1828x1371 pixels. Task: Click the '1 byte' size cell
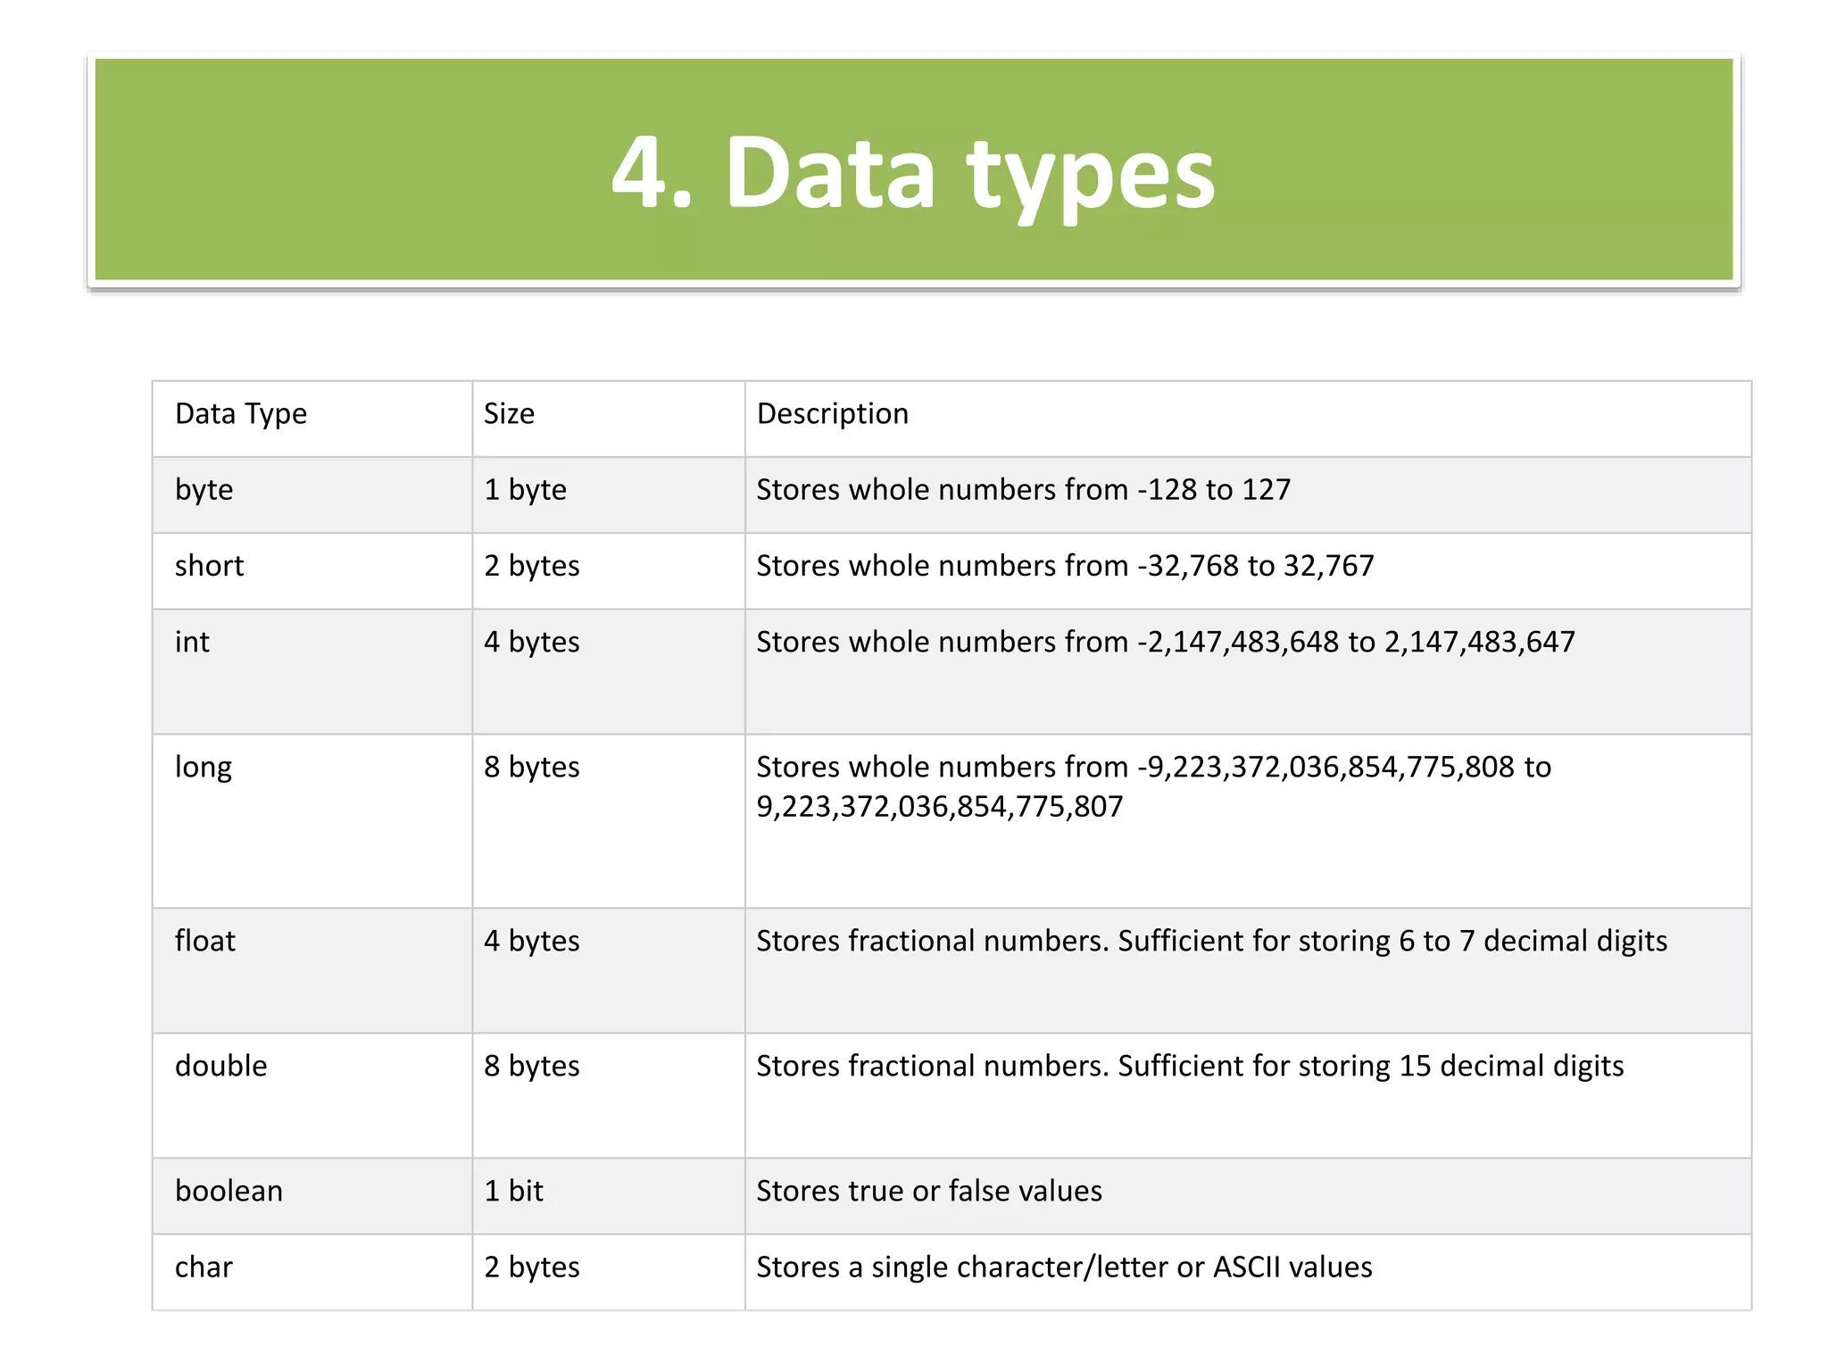coord(609,494)
